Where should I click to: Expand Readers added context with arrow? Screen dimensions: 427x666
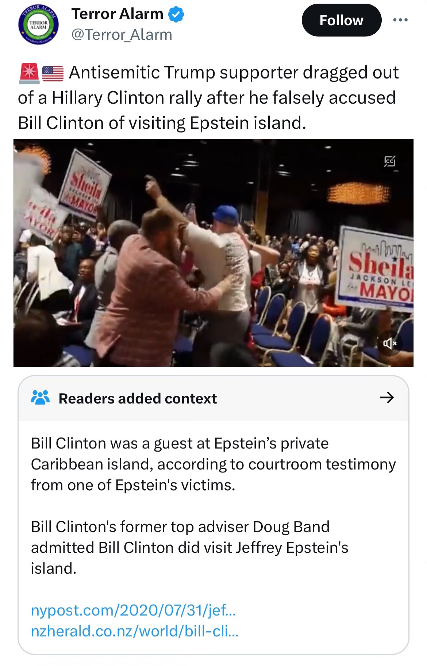pos(387,398)
